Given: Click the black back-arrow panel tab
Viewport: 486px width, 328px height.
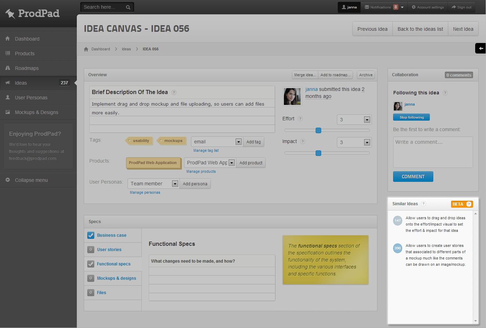Looking at the screenshot, I should pos(481,48).
